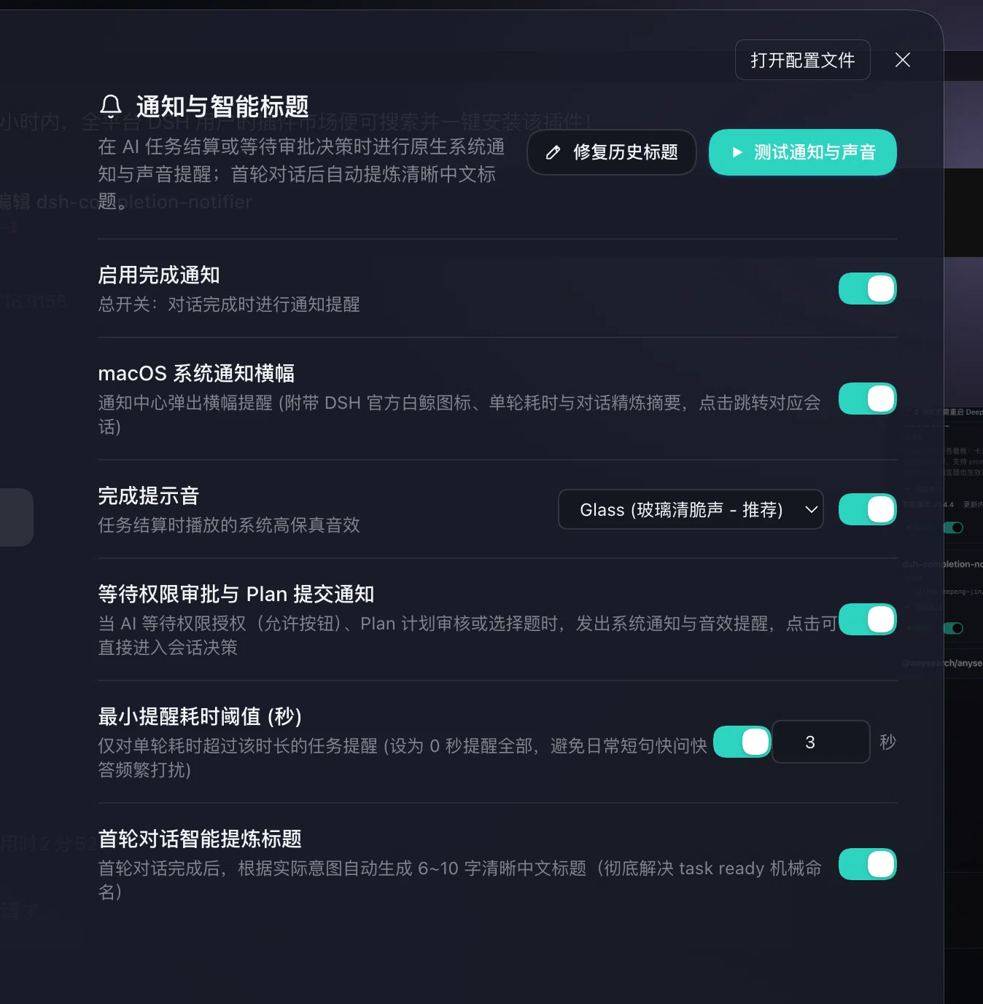Turn off the 完成提示音 switch
Image resolution: width=983 pixels, height=1004 pixels.
pyautogui.click(x=868, y=509)
